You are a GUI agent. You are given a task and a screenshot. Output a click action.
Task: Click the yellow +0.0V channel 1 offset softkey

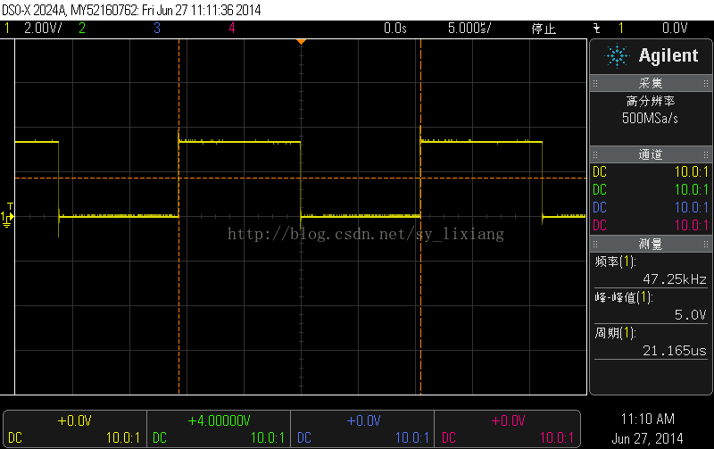[x=75, y=429]
